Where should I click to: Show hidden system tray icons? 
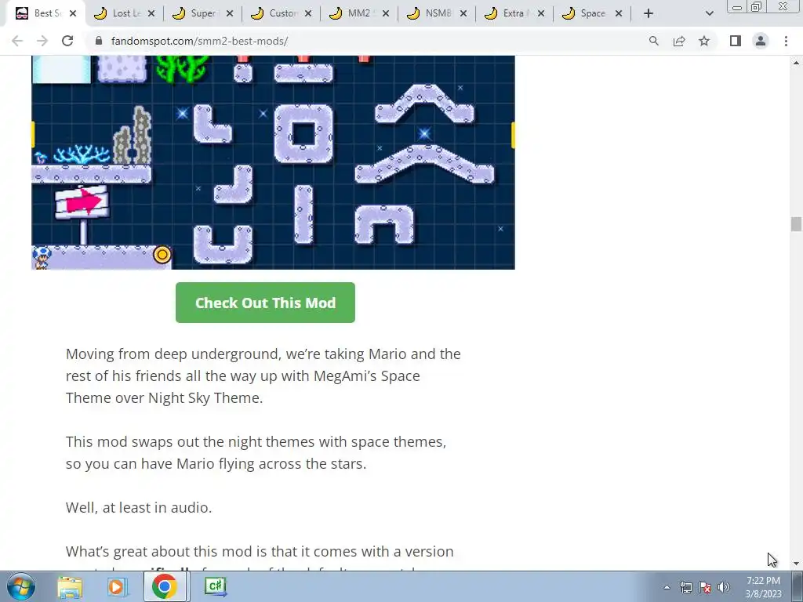pos(667,587)
